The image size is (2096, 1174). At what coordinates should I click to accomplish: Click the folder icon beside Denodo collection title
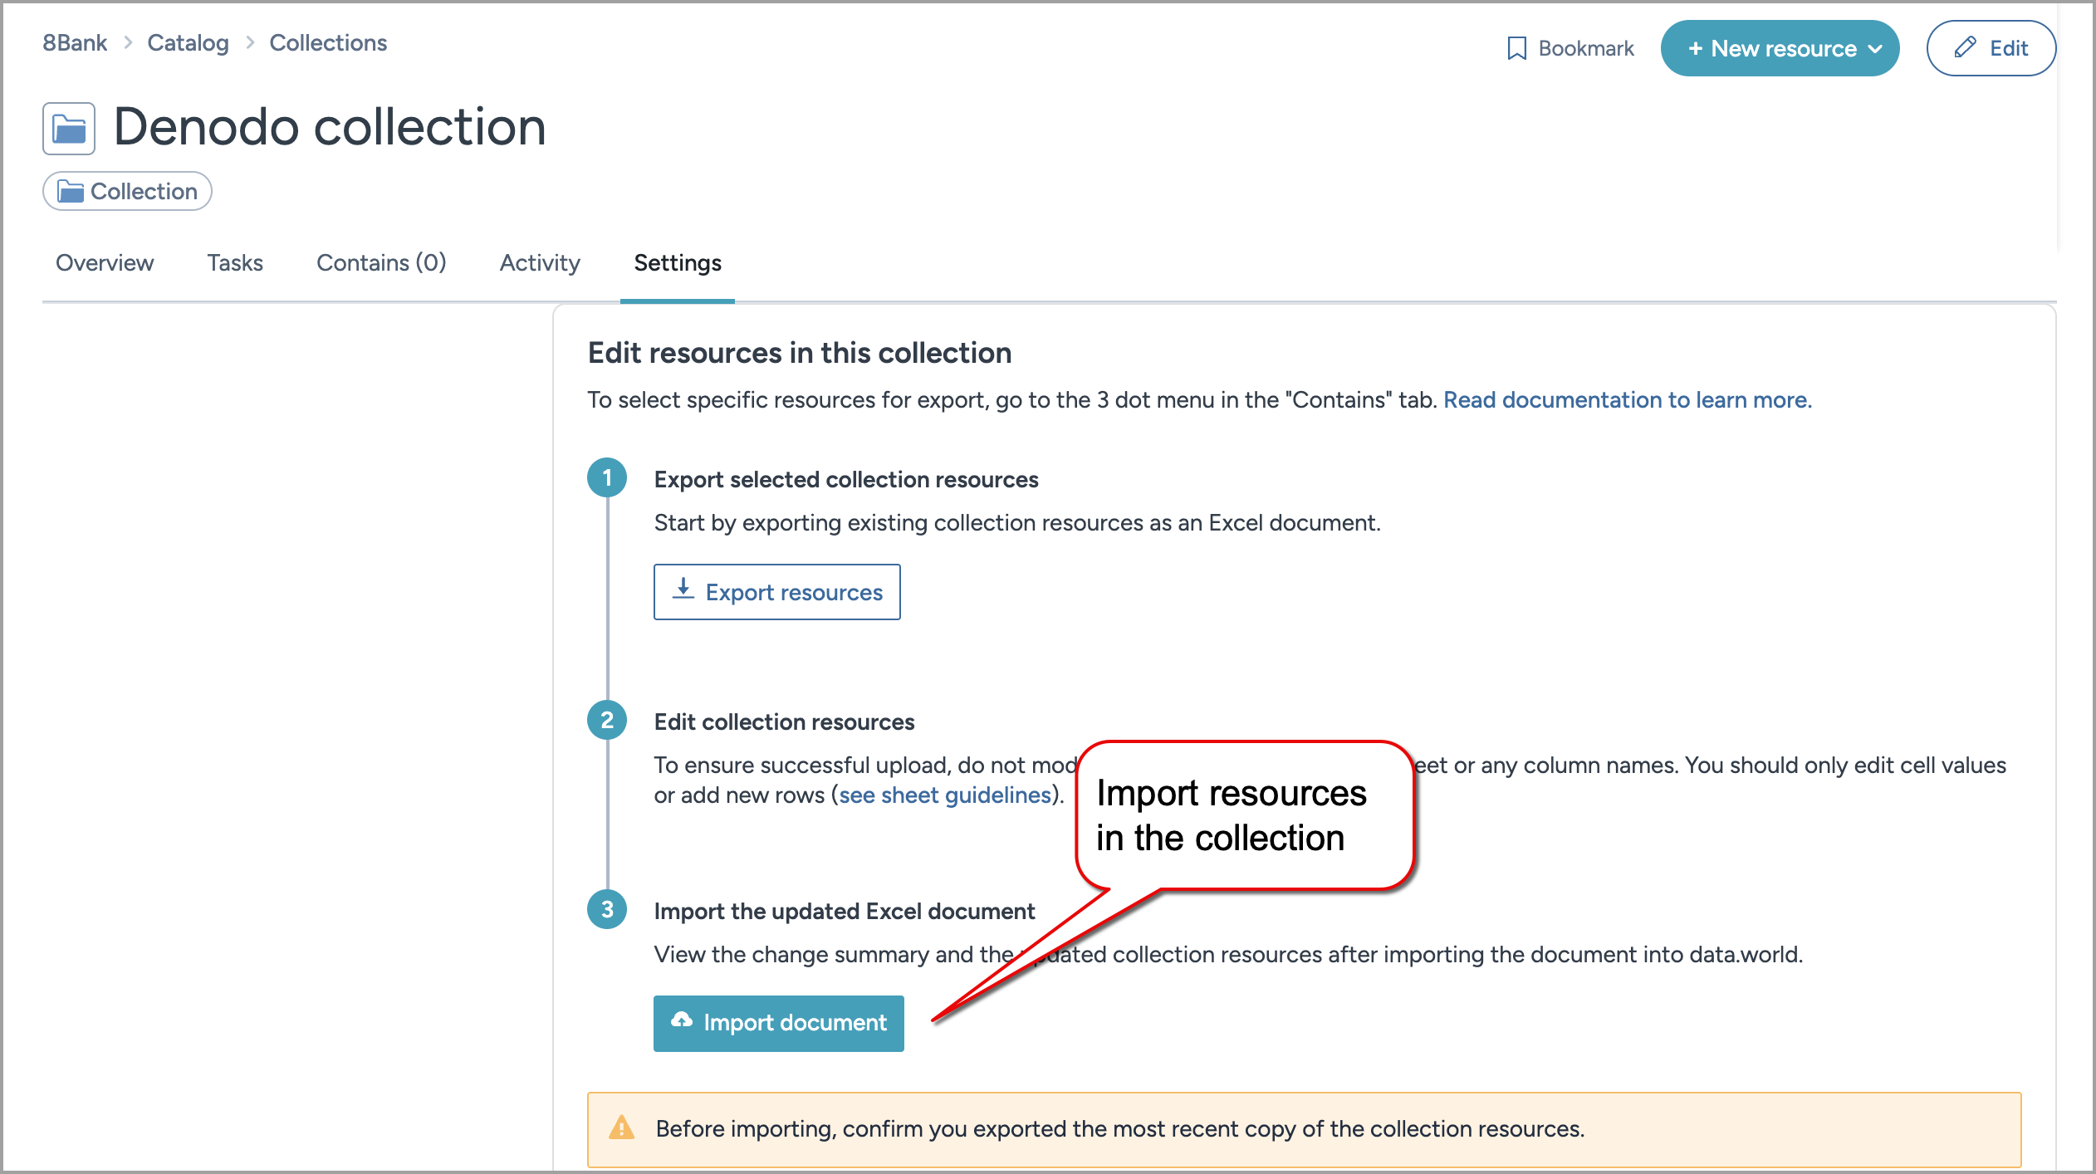click(x=69, y=127)
